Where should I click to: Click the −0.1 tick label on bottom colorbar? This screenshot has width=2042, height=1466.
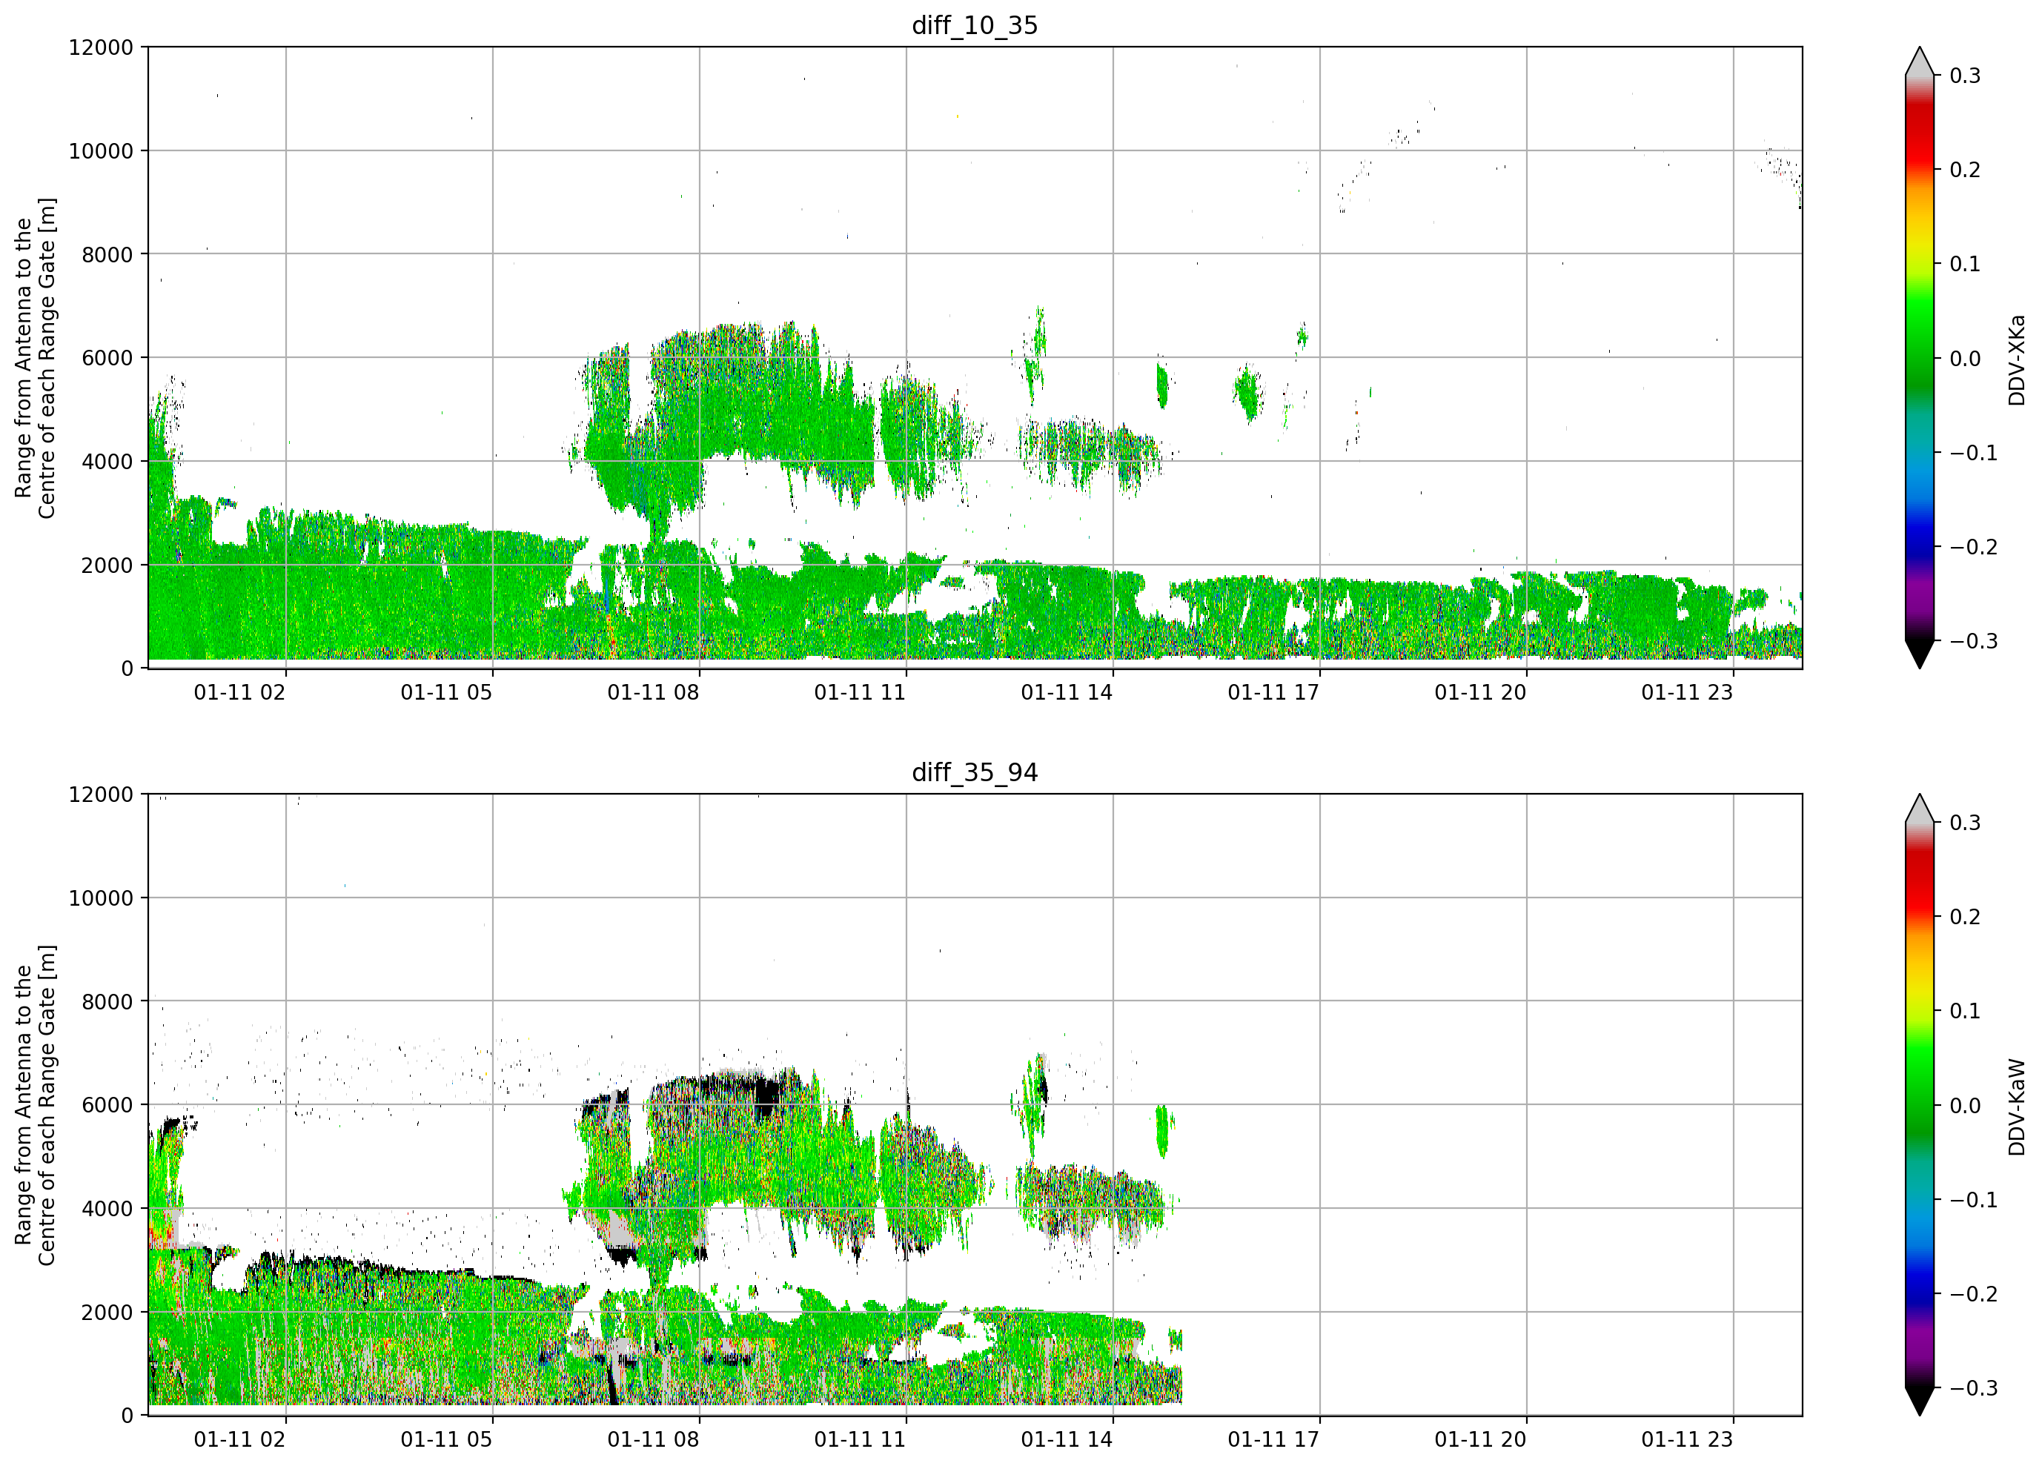click(1974, 1201)
